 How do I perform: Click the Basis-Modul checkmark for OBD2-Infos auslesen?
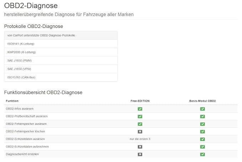[202, 109]
